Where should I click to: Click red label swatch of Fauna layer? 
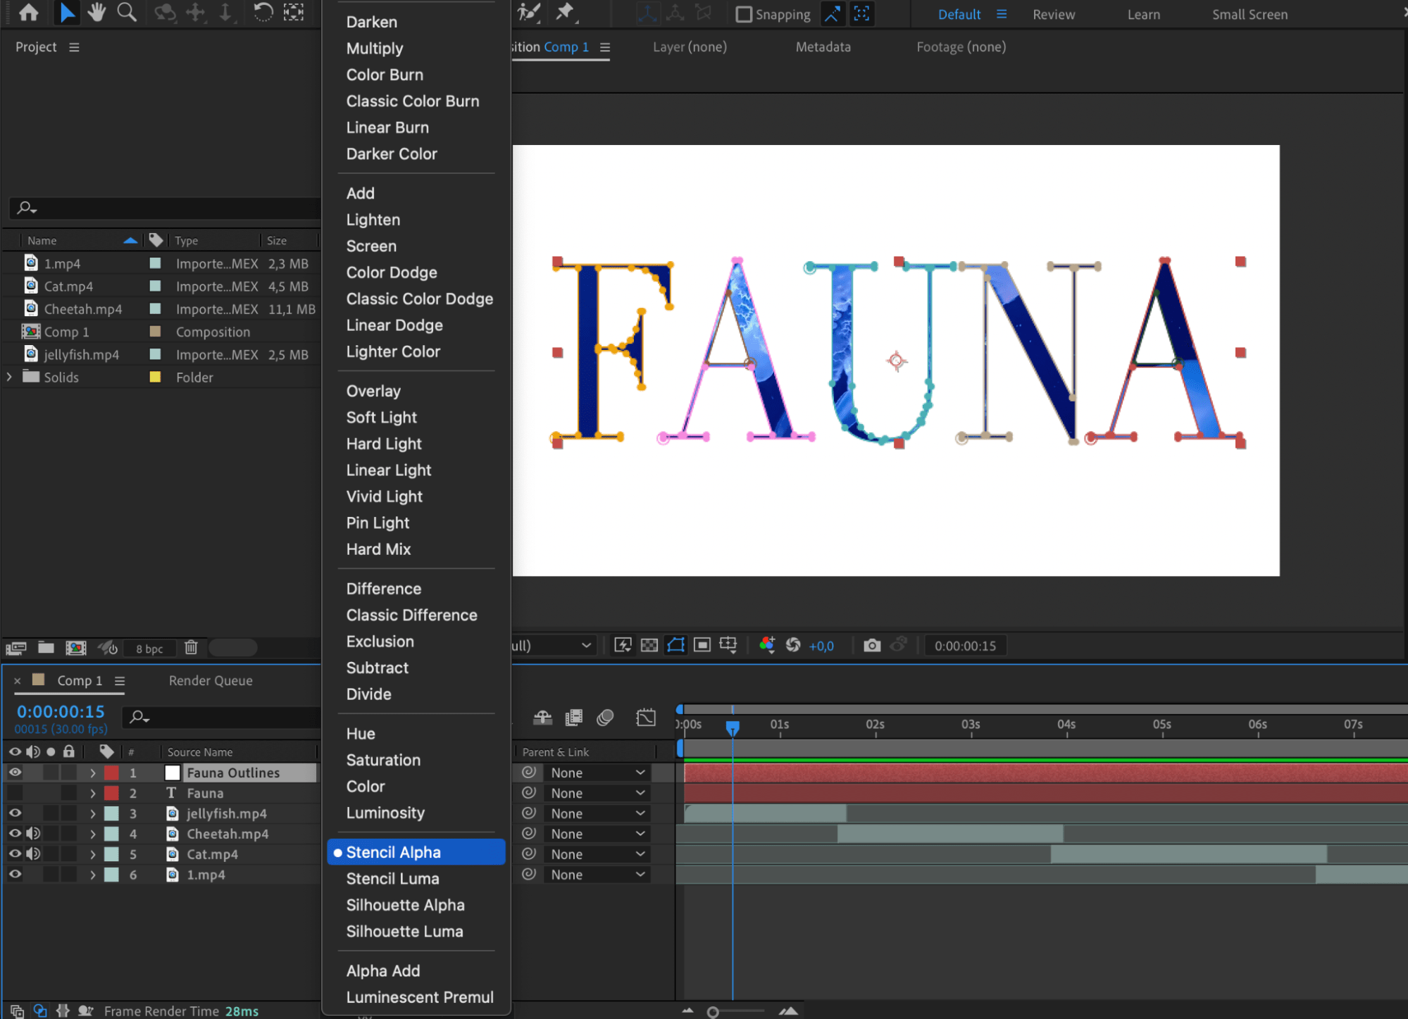pos(111,793)
